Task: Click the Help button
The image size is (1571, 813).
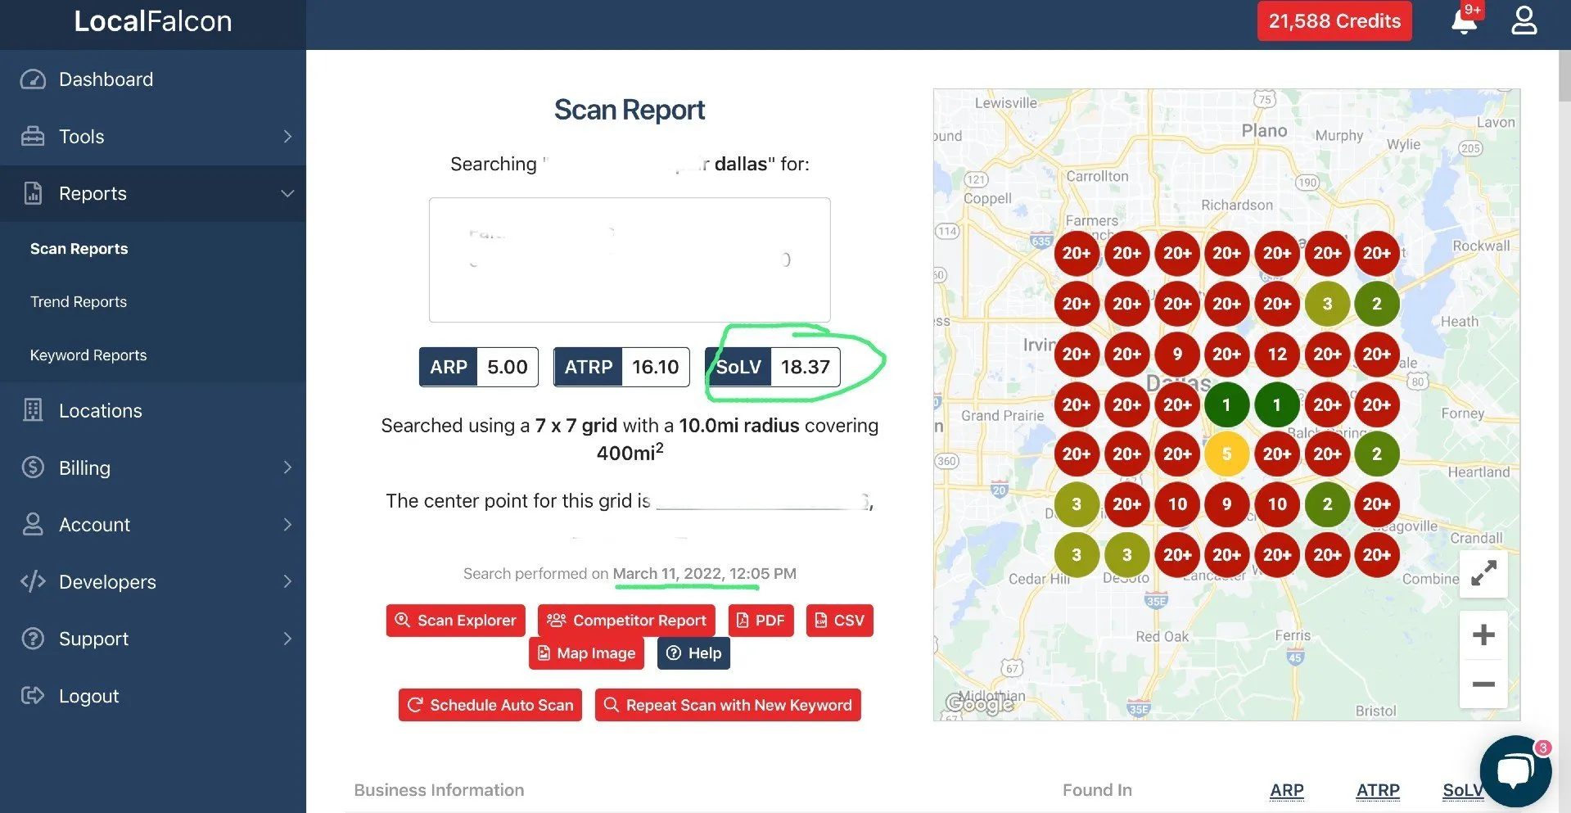Action: coord(693,653)
